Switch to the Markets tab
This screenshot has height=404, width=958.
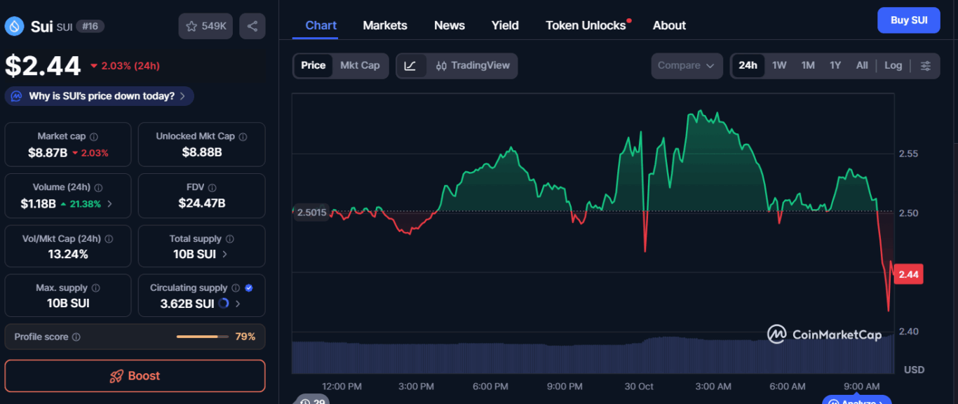click(x=385, y=25)
